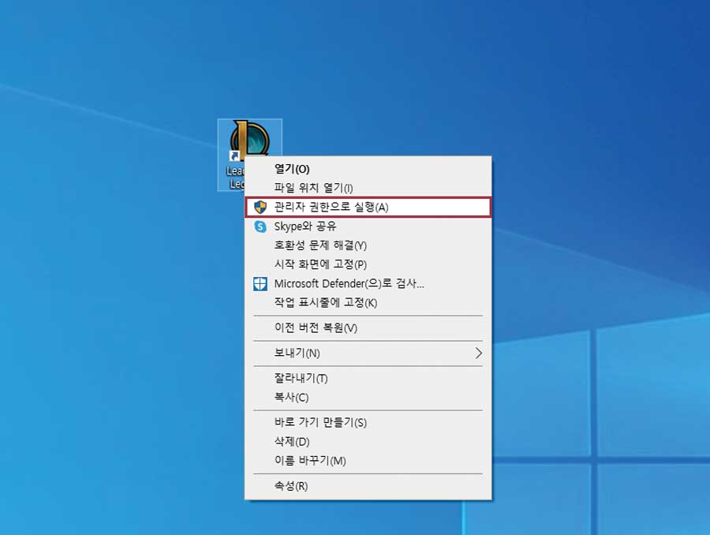Screen dimensions: 710x535
Task: Expand the 보내기 submenu arrow chevron
Action: (479, 354)
